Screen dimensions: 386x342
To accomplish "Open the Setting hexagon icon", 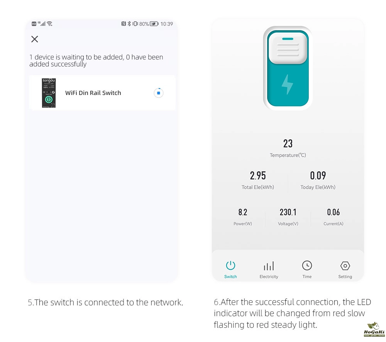I will tap(345, 266).
